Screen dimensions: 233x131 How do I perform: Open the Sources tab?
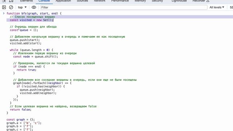pyautogui.click(x=82, y=1)
